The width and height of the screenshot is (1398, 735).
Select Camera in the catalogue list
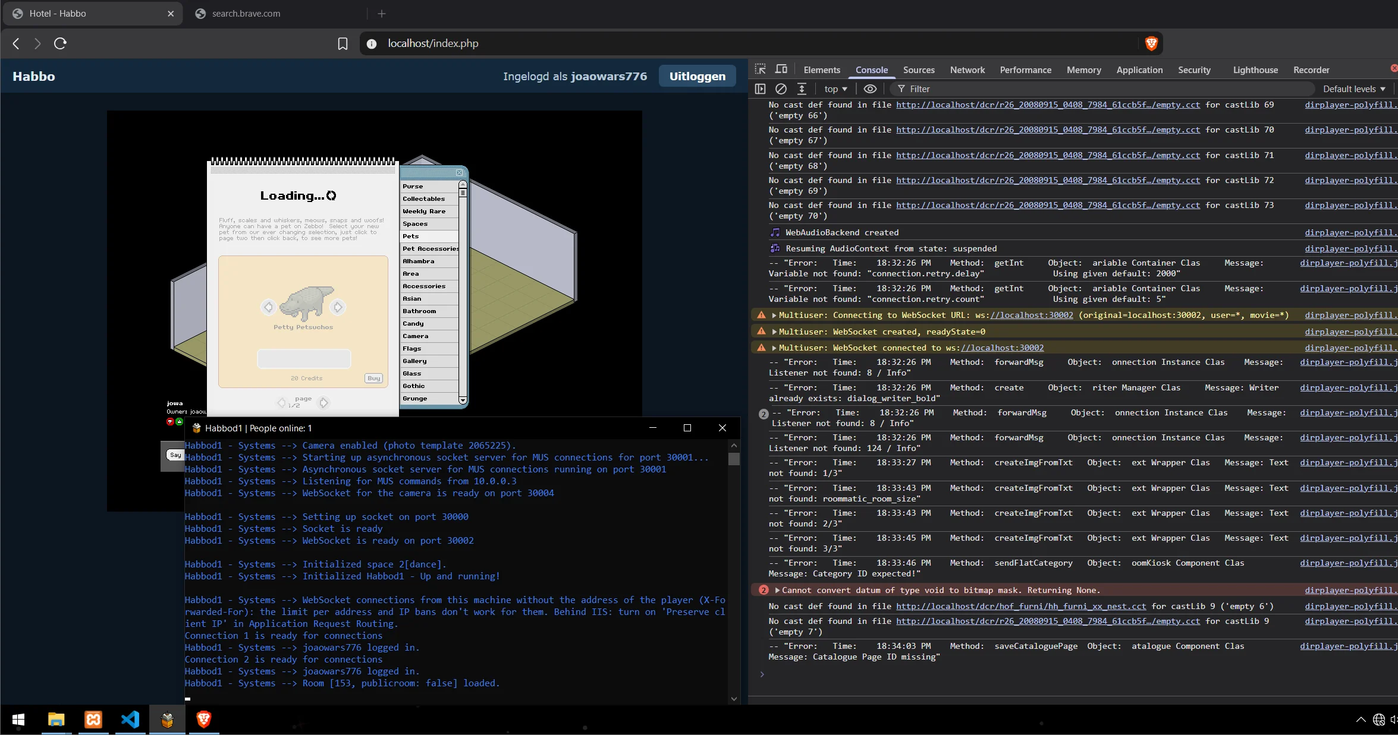[429, 336]
